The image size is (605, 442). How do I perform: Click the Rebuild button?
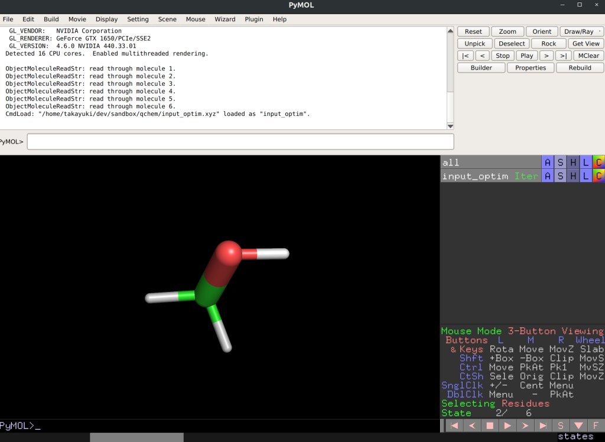click(580, 67)
